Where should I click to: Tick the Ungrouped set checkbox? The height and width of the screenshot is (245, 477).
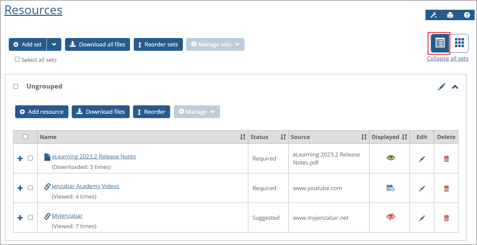pyautogui.click(x=15, y=86)
